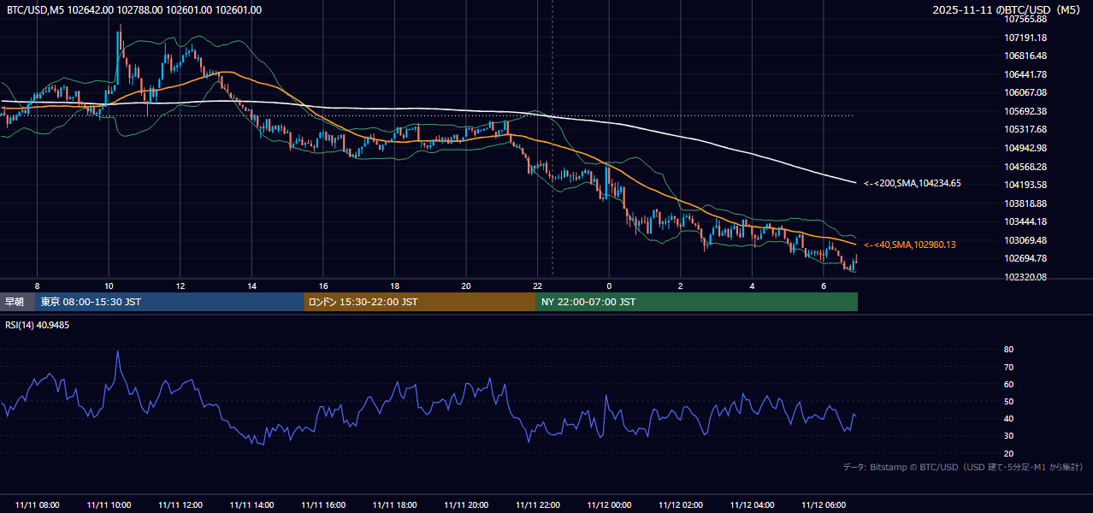This screenshot has height=513, width=1093.
Task: Click price axis value 102694.78
Action: click(x=1025, y=258)
